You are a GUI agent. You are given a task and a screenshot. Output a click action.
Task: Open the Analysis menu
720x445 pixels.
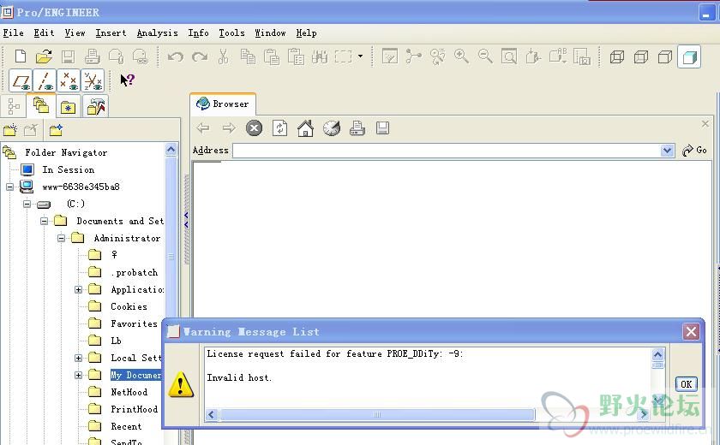point(157,33)
